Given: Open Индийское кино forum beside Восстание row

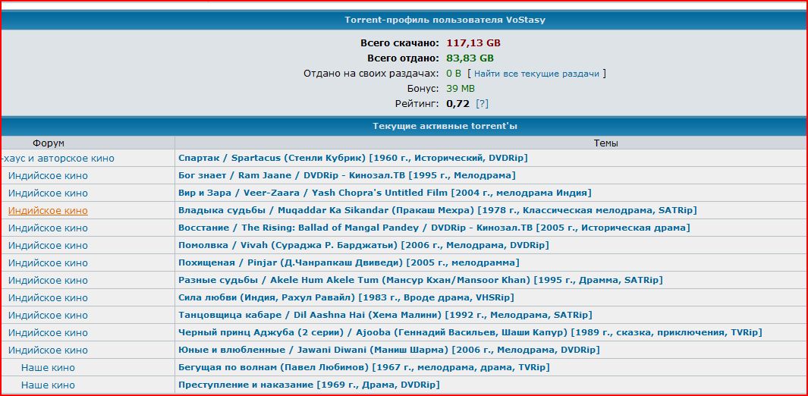Looking at the screenshot, I should (48, 228).
